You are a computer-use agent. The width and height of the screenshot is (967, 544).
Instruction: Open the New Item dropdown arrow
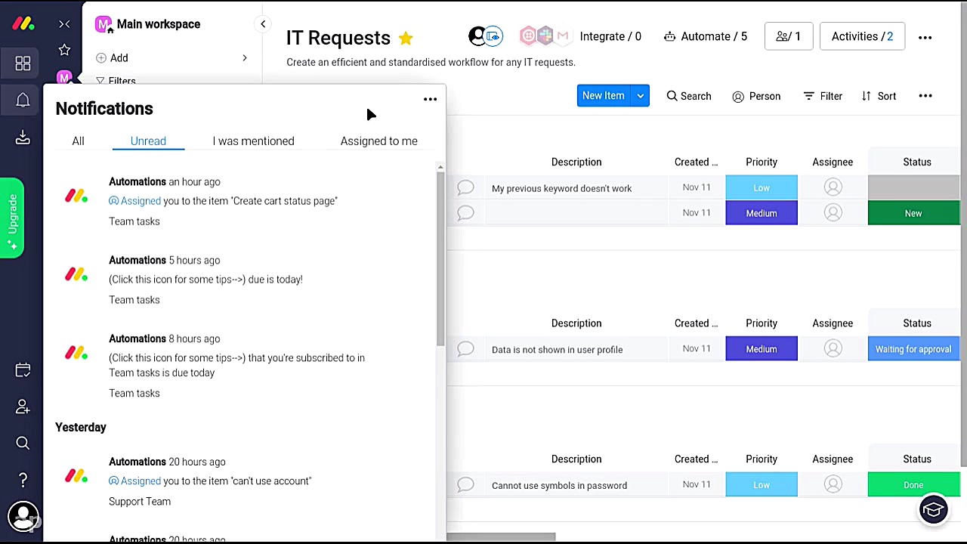[x=640, y=96]
